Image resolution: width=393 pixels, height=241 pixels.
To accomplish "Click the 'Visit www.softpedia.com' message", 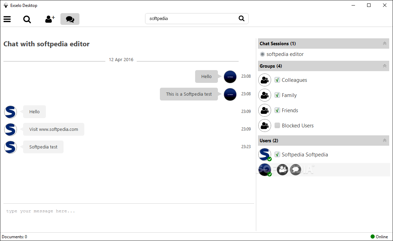I will coord(54,129).
